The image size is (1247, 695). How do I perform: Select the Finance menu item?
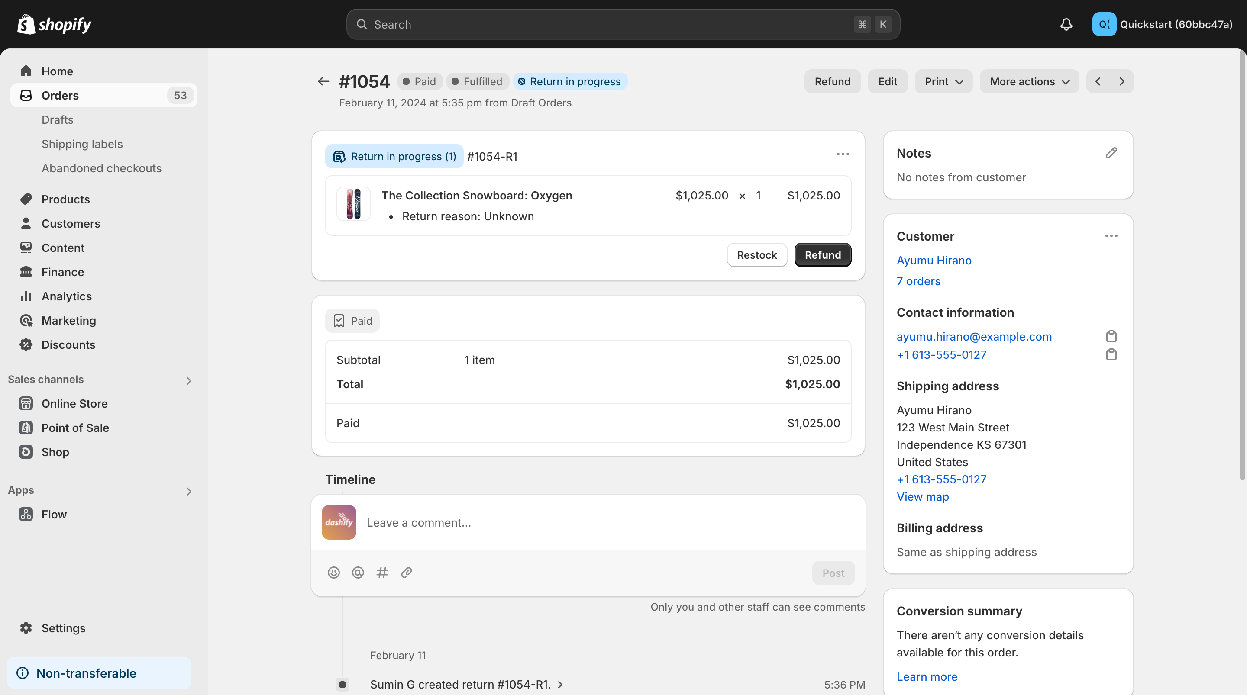click(62, 271)
